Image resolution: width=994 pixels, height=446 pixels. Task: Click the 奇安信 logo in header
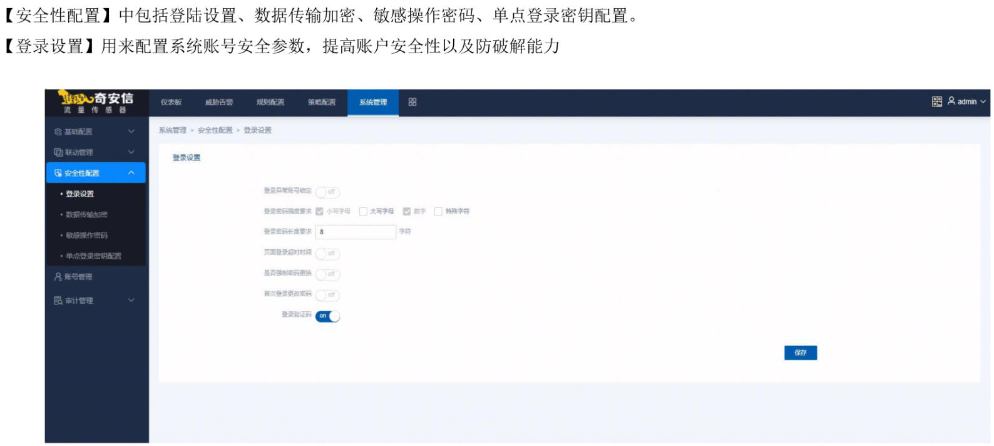[x=96, y=101]
